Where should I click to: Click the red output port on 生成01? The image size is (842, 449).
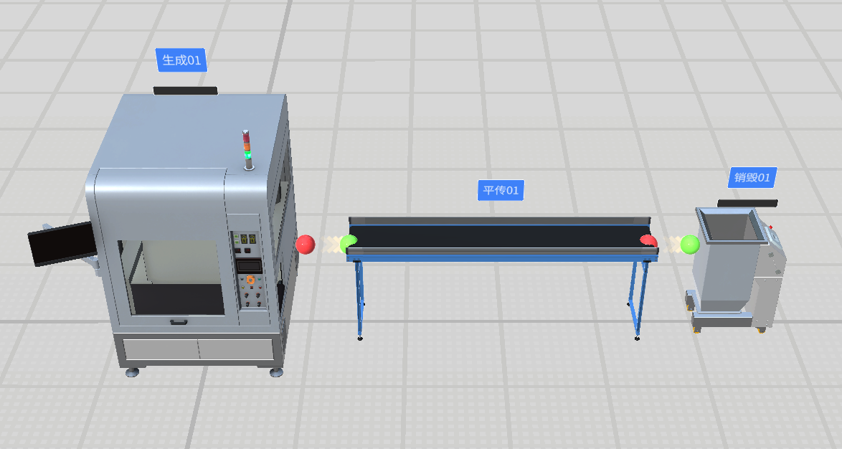(305, 245)
